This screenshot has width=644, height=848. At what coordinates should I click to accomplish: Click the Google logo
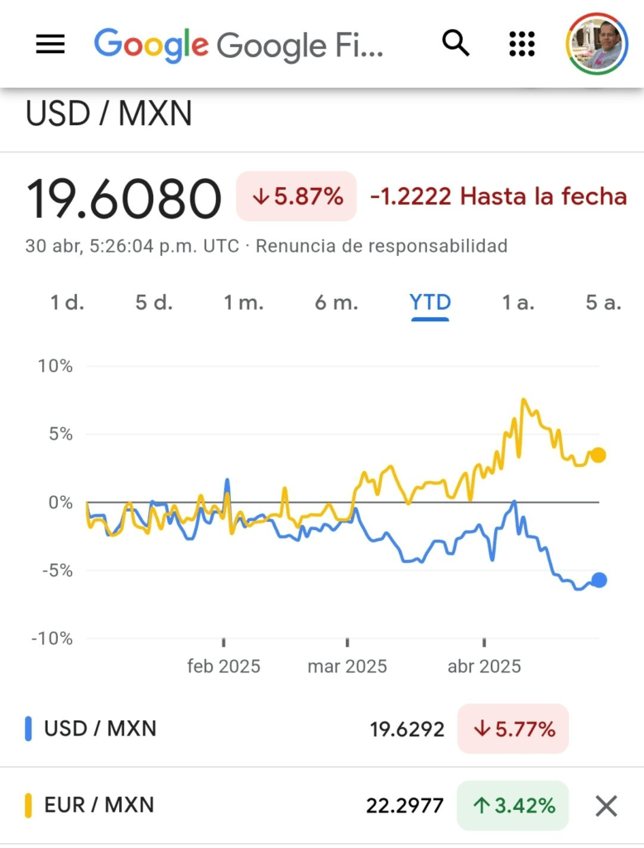click(151, 44)
